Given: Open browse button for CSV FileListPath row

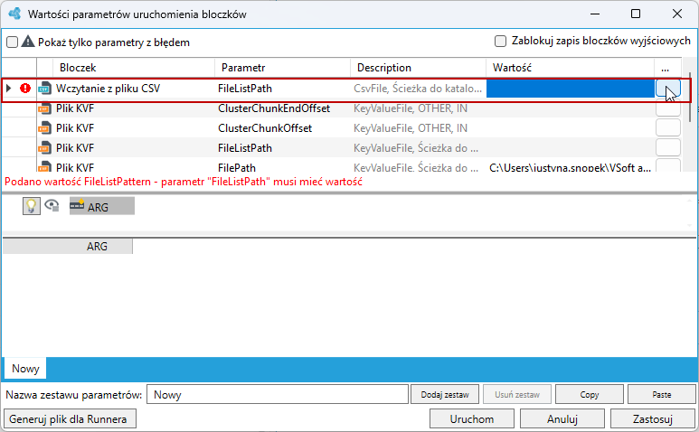Looking at the screenshot, I should click(667, 89).
